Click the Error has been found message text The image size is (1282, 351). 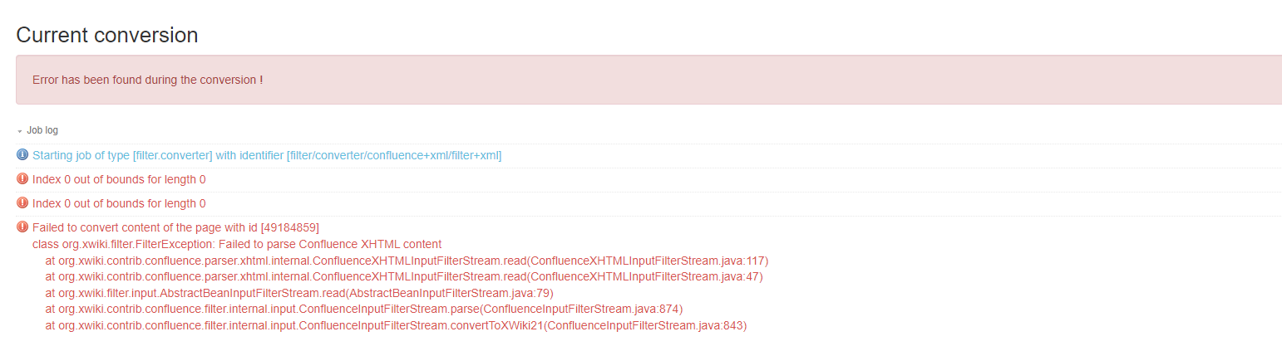[148, 80]
